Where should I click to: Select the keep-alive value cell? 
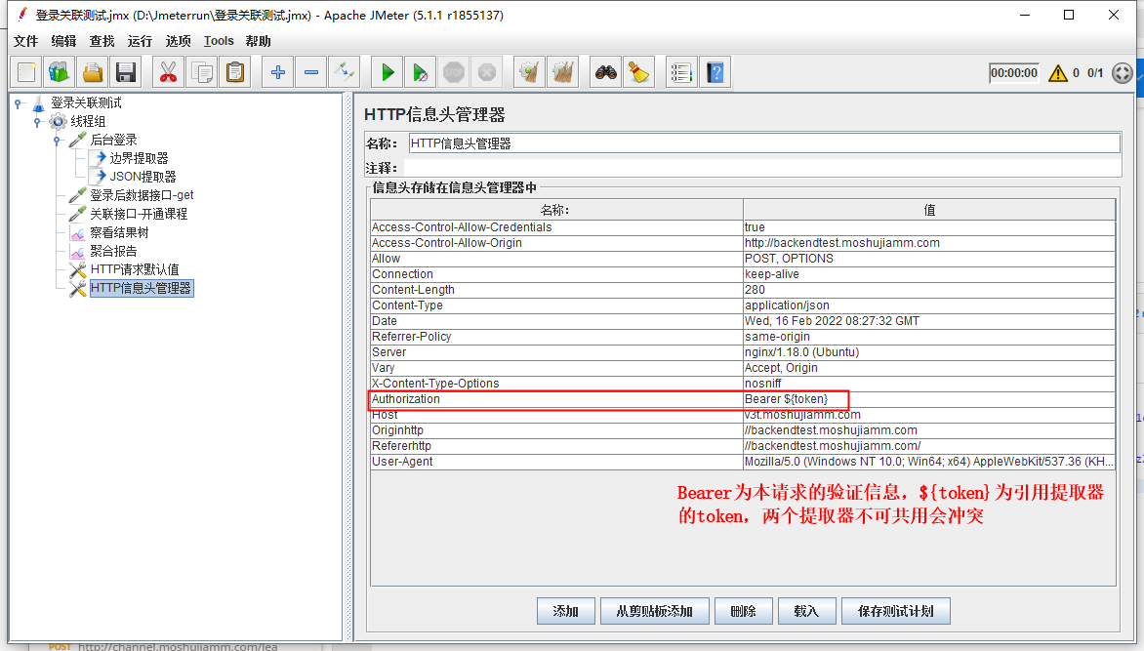pos(929,273)
